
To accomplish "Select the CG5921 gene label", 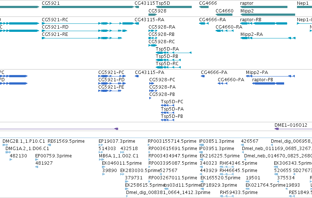I will [51, 3].
